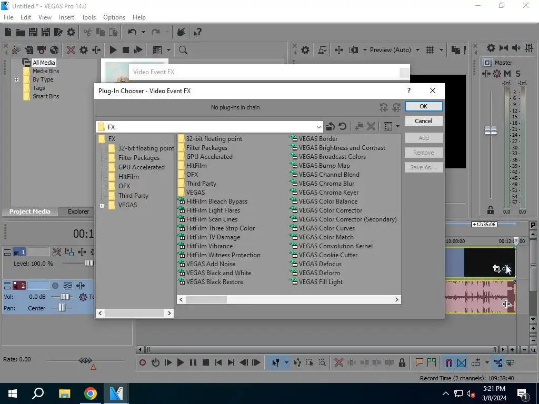Toggle Solo on the Master bus
Viewport: 539px width, 404px height.
[x=518, y=74]
